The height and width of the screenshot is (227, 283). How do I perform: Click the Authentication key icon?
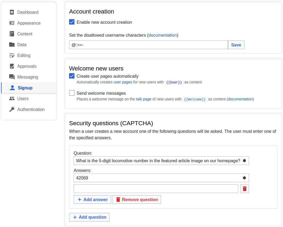(12, 109)
